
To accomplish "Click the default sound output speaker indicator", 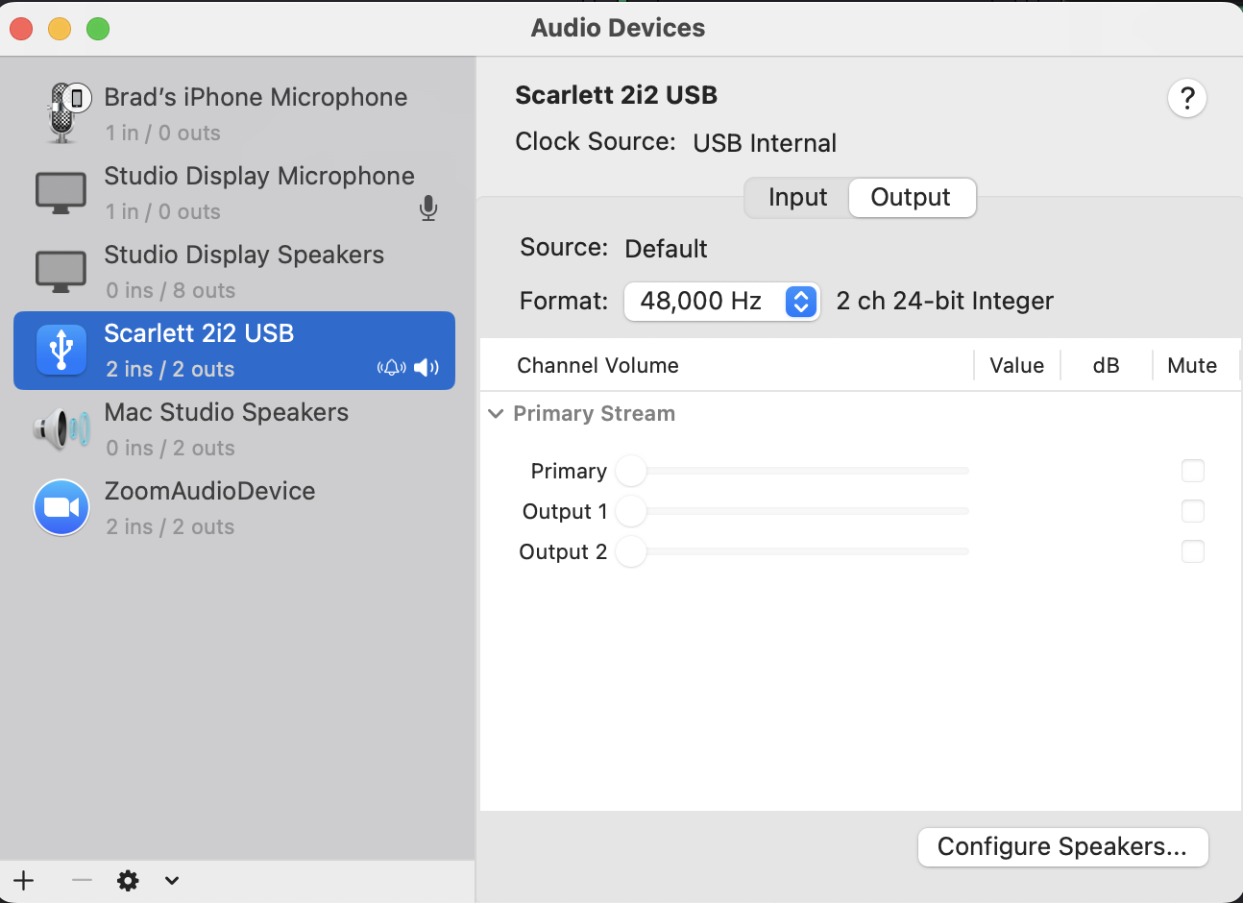I will [426, 368].
